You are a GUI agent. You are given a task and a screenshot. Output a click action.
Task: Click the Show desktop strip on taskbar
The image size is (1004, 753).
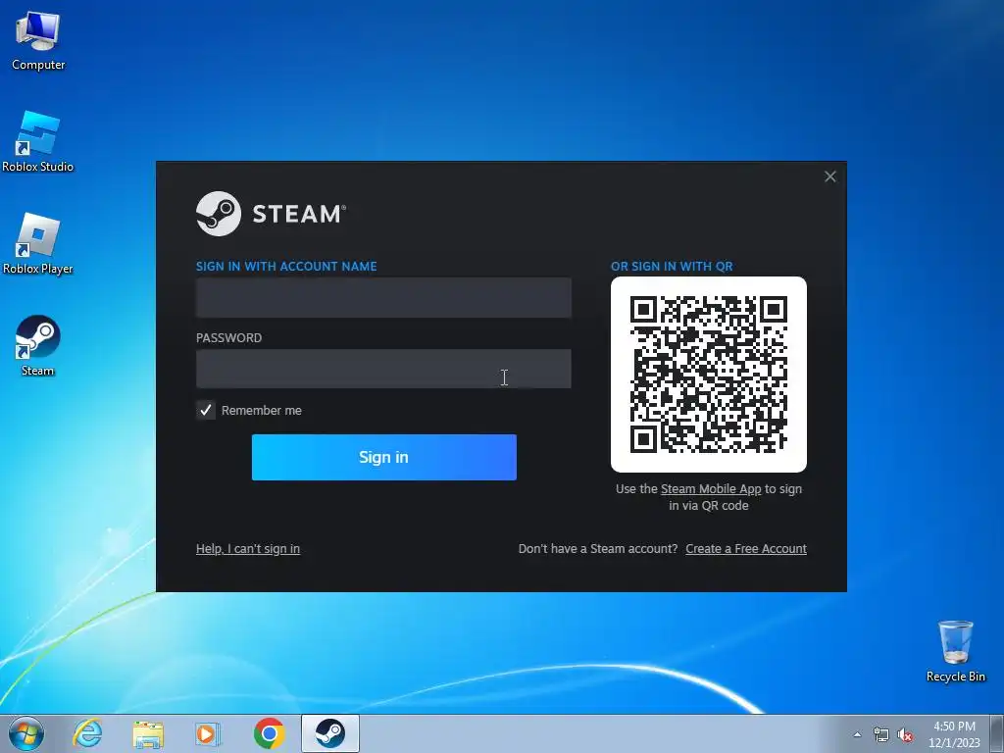pos(997,733)
